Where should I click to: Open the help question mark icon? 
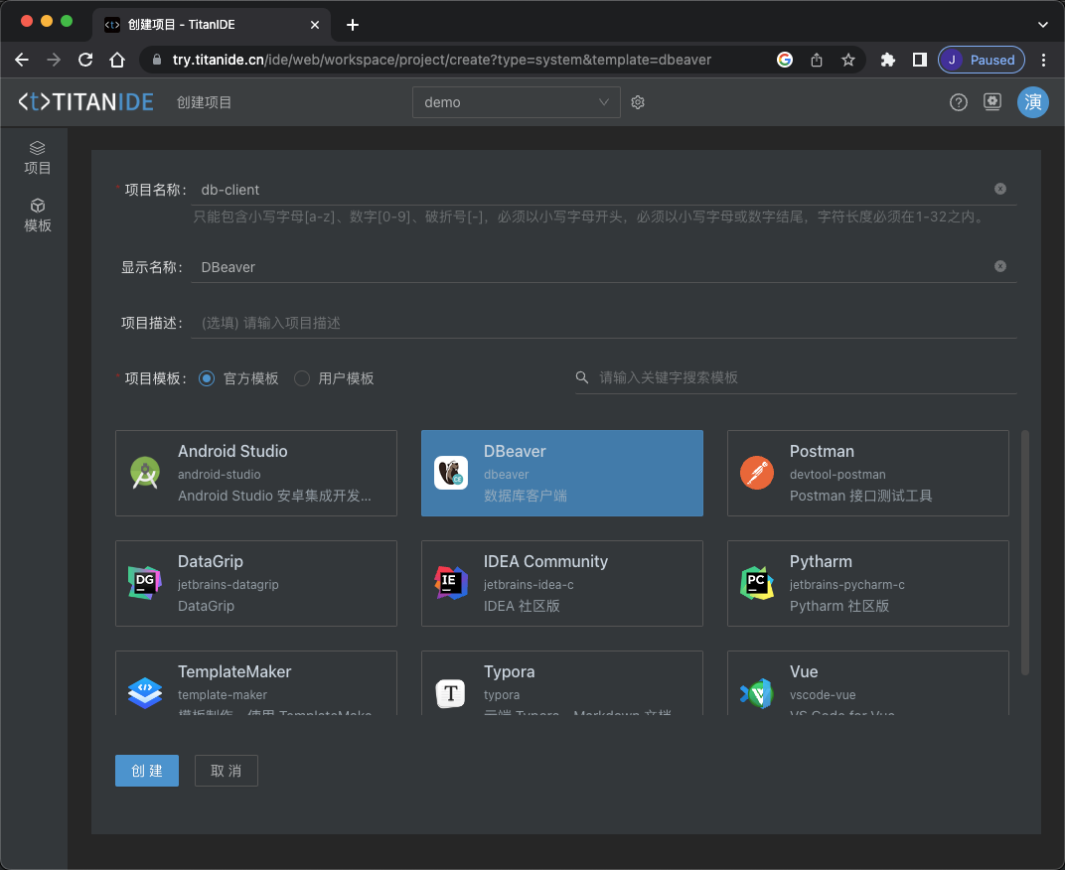click(958, 102)
